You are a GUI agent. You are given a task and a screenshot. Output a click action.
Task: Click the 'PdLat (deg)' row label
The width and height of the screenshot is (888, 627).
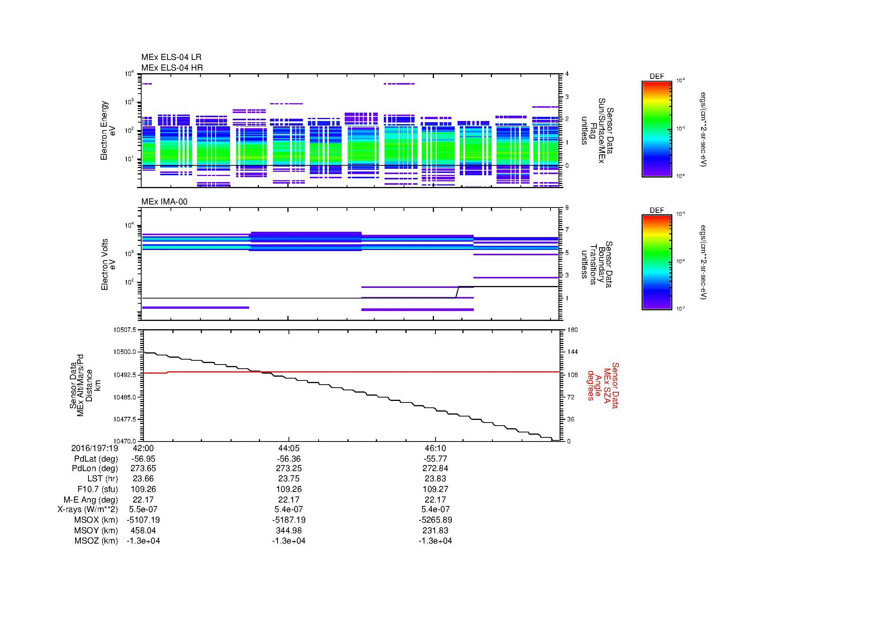[96, 459]
